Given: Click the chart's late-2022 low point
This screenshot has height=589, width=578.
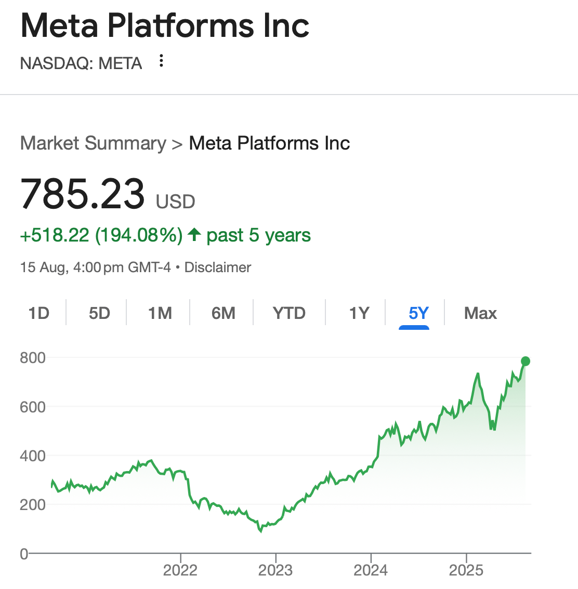Looking at the screenshot, I should coord(260,531).
